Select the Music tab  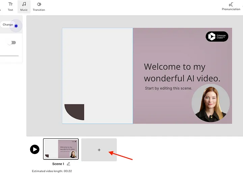24,7
